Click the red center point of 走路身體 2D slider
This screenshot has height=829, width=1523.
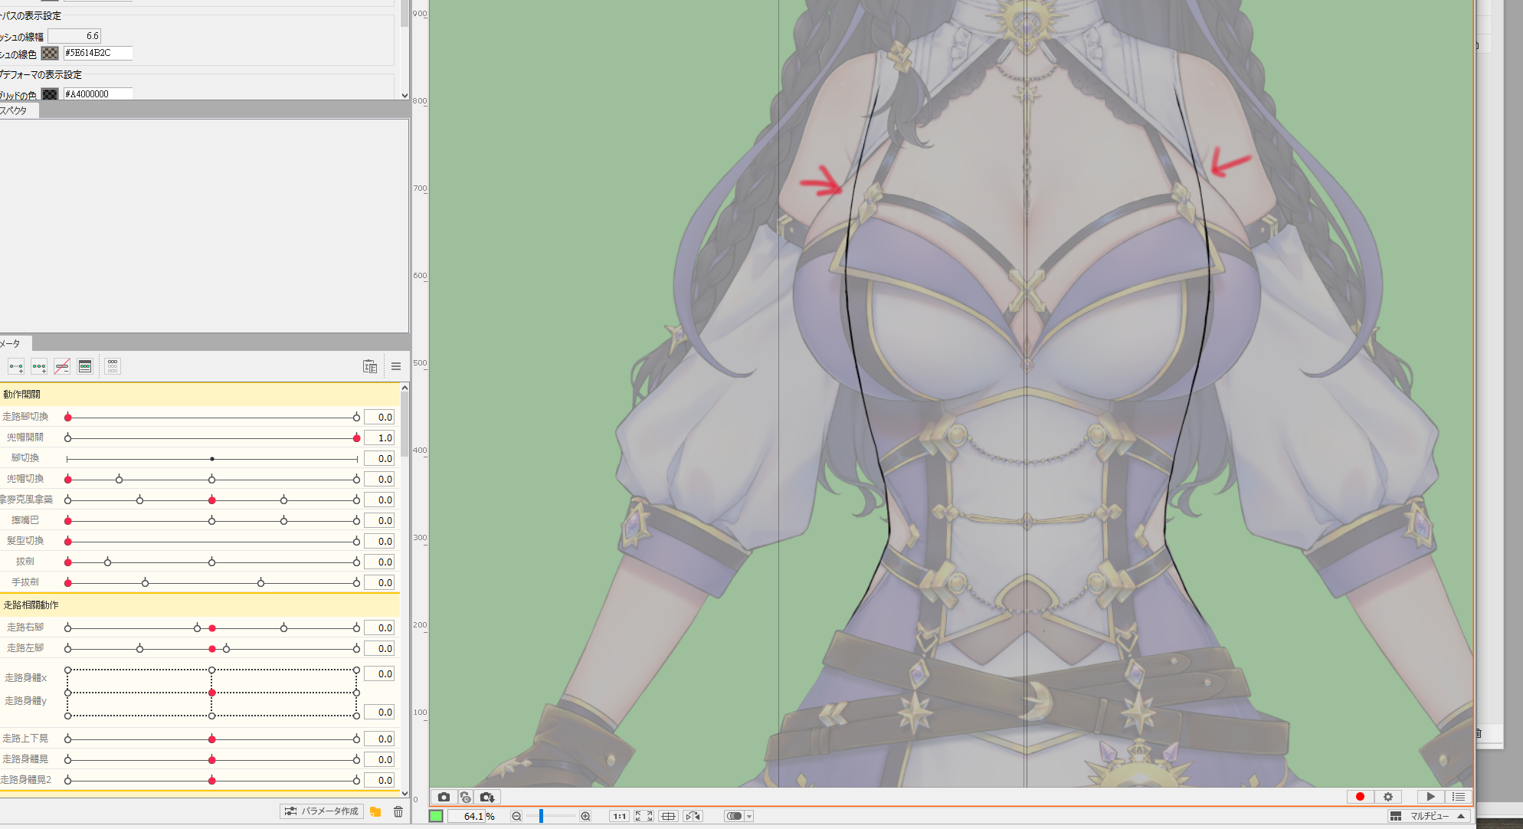pyautogui.click(x=212, y=693)
